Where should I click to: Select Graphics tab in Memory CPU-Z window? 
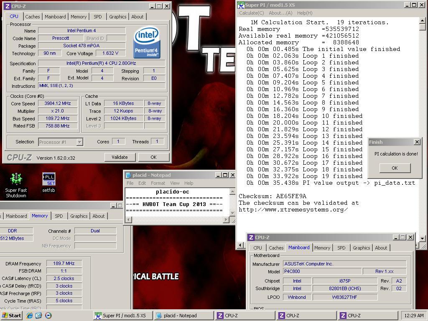[79, 216]
